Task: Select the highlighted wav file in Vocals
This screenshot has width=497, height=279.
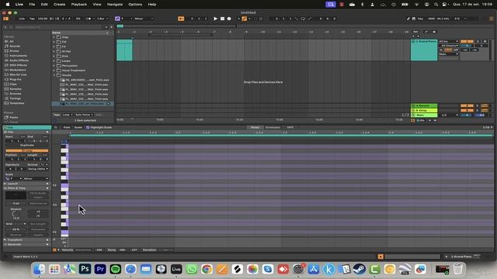Action: tap(82, 104)
